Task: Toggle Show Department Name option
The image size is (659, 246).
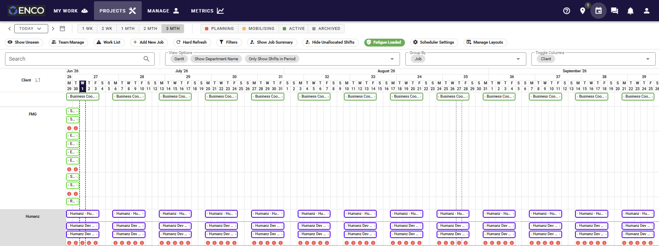Action: coord(216,59)
